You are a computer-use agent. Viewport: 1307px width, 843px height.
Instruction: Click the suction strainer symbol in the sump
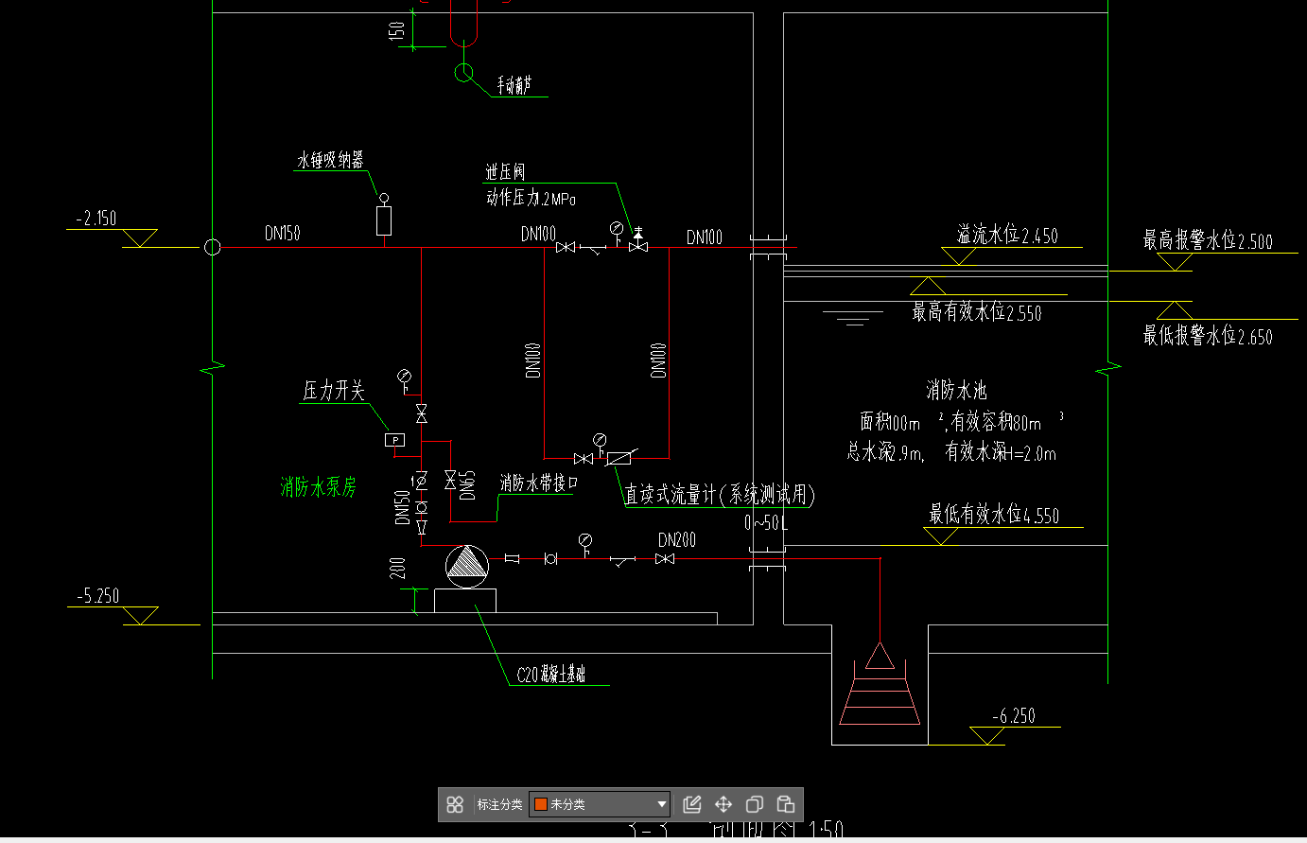click(x=880, y=685)
